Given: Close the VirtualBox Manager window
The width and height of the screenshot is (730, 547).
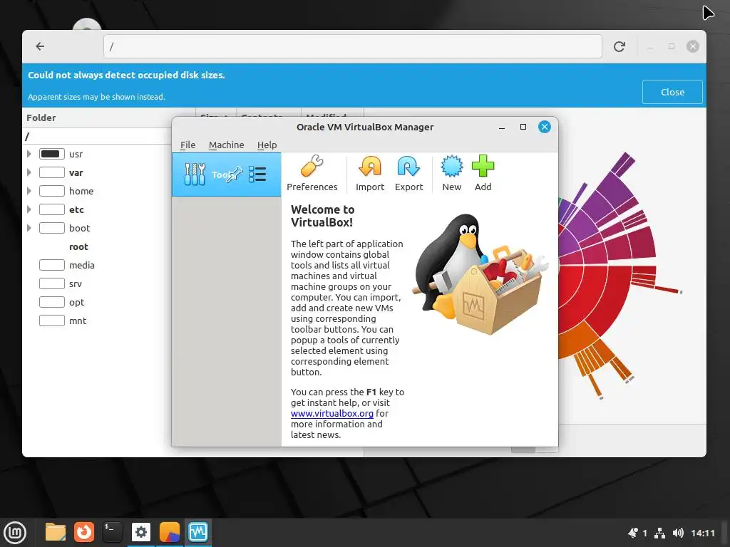Looking at the screenshot, I should [545, 127].
